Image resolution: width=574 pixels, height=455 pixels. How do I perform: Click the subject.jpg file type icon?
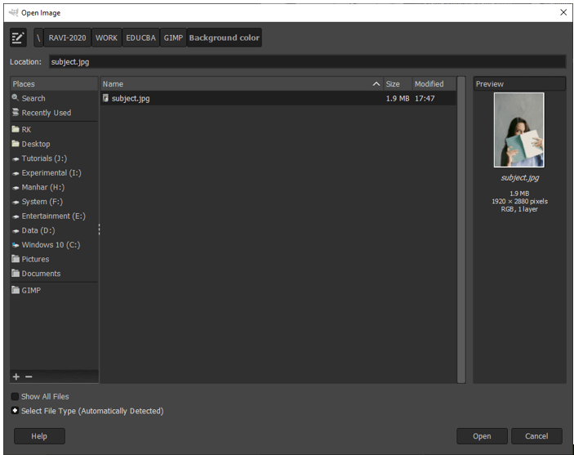pyautogui.click(x=105, y=98)
